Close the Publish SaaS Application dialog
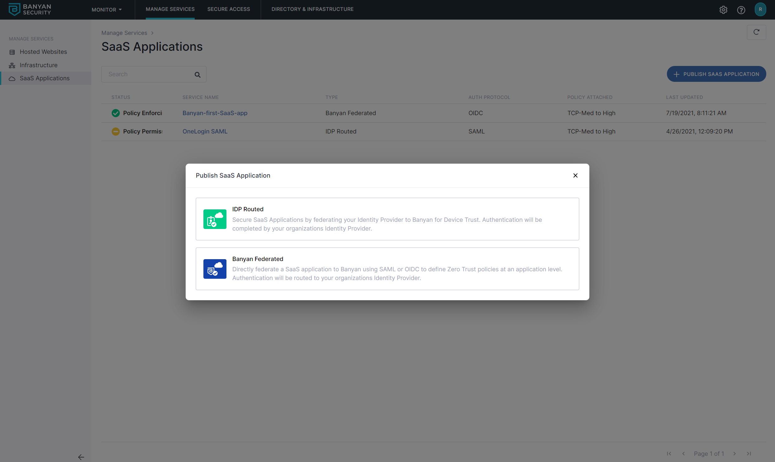The width and height of the screenshot is (775, 462). pos(575,175)
